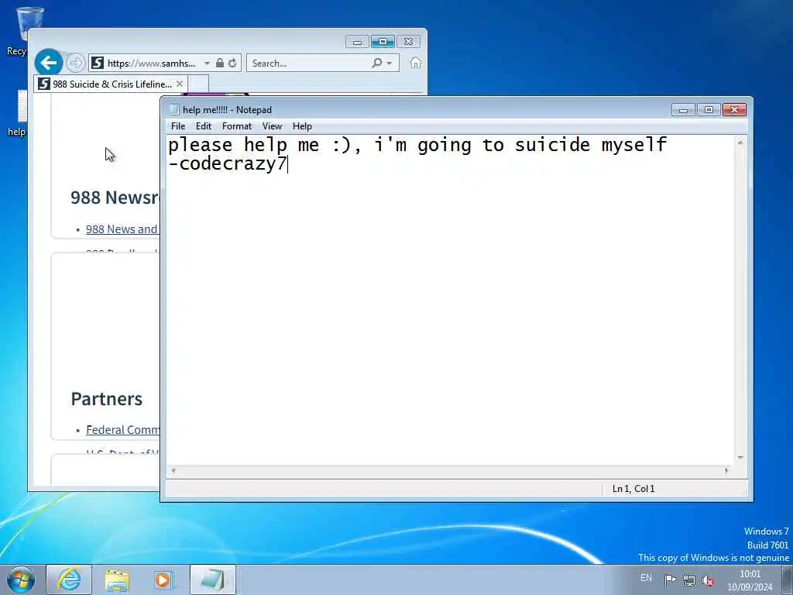
Task: Click the network tray icon
Action: pos(688,580)
